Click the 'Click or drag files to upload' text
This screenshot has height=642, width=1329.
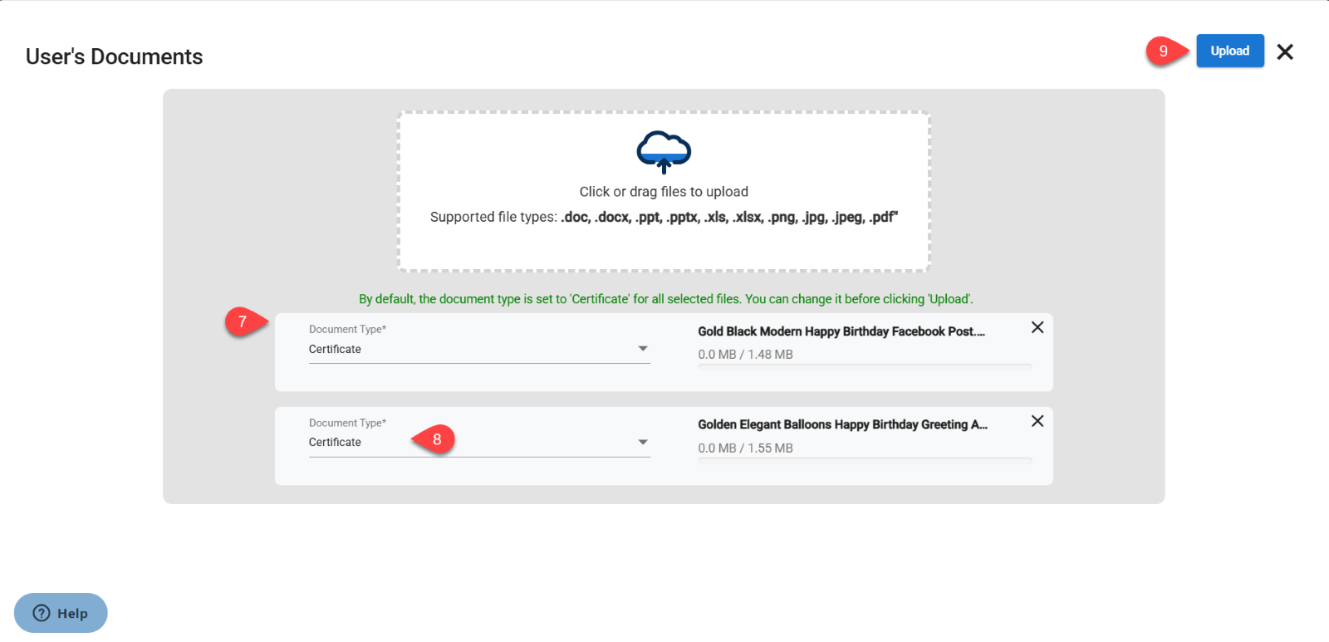click(x=664, y=192)
